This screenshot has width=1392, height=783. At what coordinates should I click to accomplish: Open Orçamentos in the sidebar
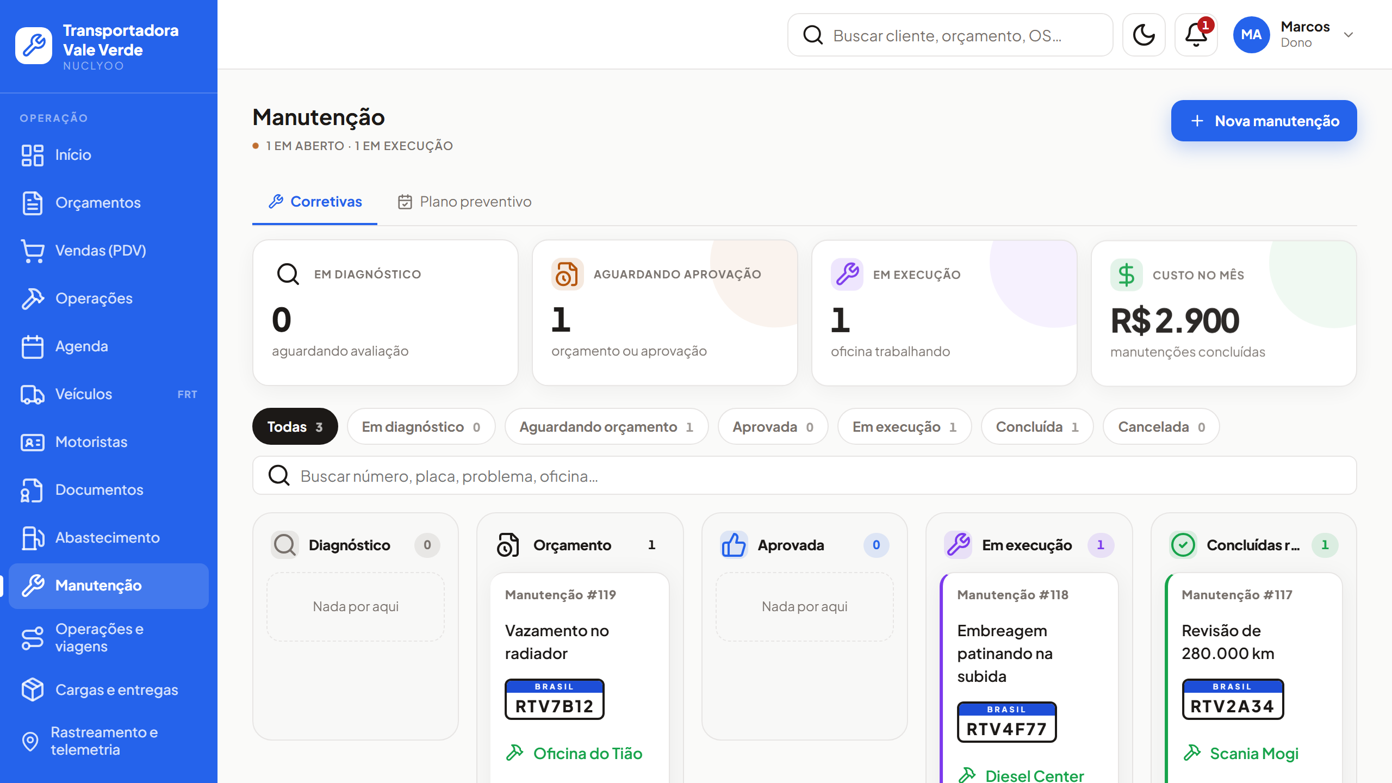pyautogui.click(x=109, y=203)
